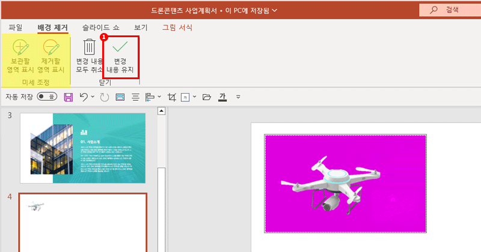Select slide 3 thumbnail
Screen dimensions: 481x252
[x=83, y=148]
